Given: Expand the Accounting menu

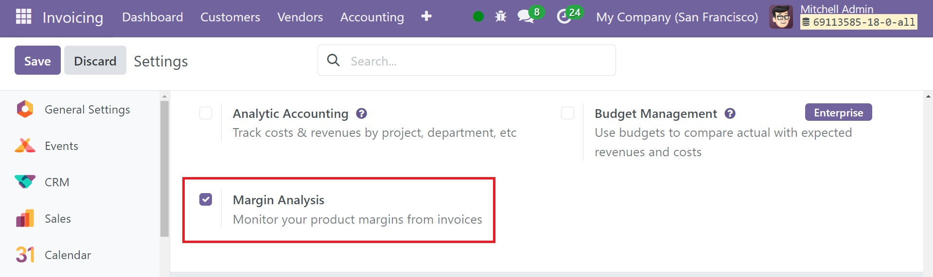Looking at the screenshot, I should 372,17.
